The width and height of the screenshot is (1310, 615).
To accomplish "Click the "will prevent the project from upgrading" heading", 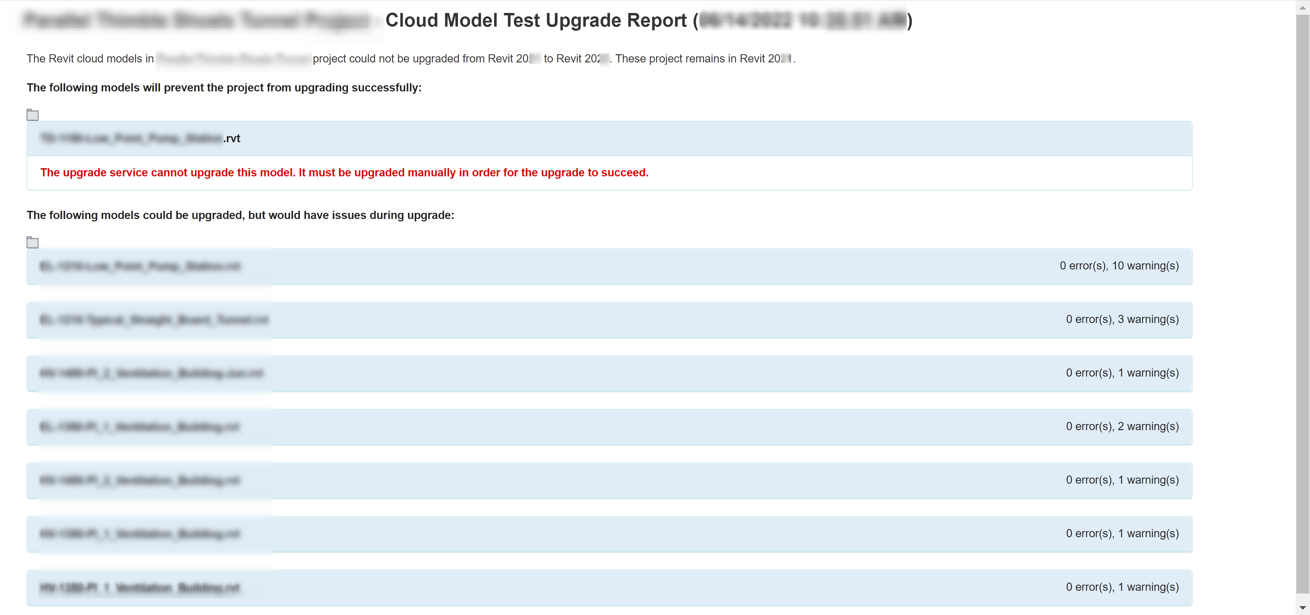I will pyautogui.click(x=224, y=88).
